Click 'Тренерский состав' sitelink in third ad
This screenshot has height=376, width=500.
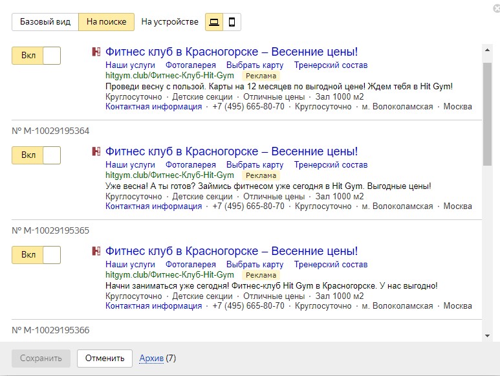(x=331, y=265)
